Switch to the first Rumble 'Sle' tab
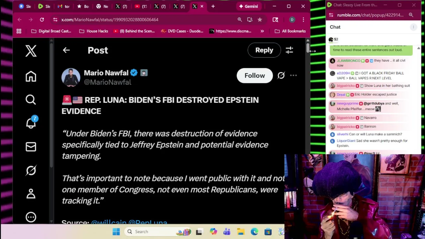Image resolution: width=425 pixels, height=239 pixels. click(x=25, y=6)
